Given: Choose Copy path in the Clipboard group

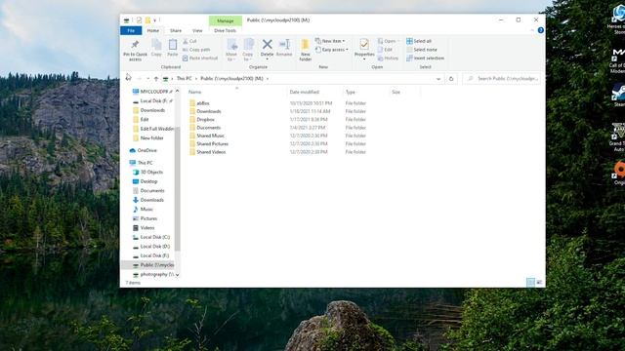Looking at the screenshot, I should pyautogui.click(x=196, y=50).
